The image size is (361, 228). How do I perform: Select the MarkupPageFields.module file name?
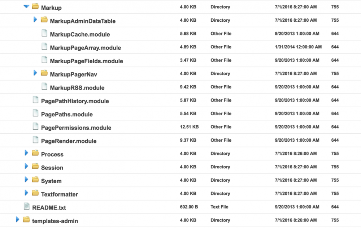86,61
